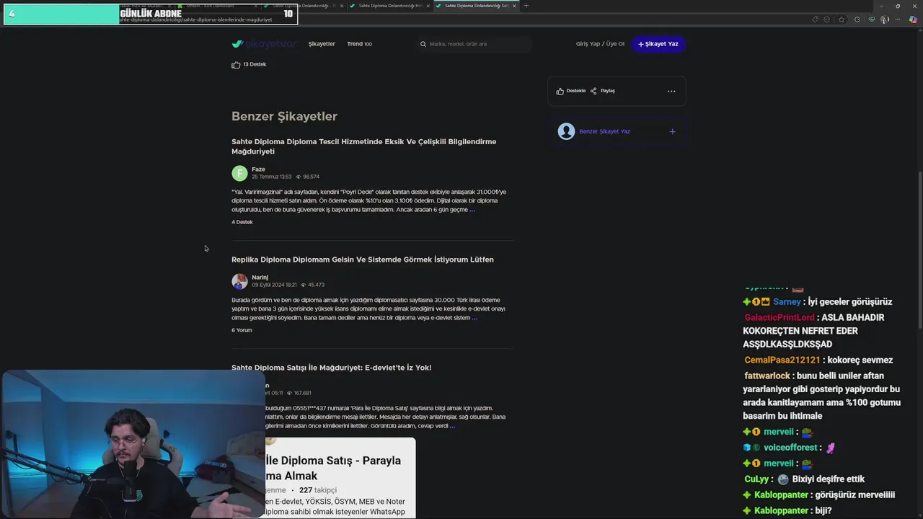Click the plus icon next to Benzer Şikayet Yaz
923x519 pixels.
click(672, 131)
